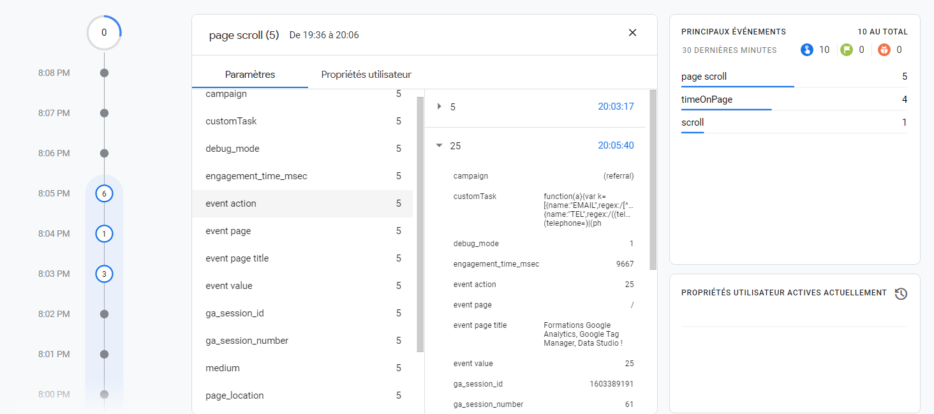Click the 8:08 PM timeline dot
The image size is (934, 414).
tap(104, 73)
